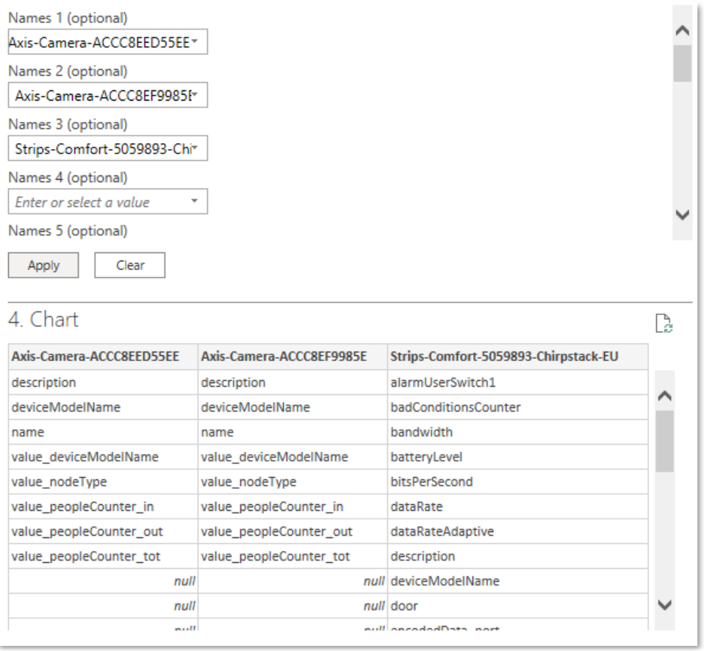Click scroll down arrow in parameters panel
The width and height of the screenshot is (704, 651).
point(683,215)
